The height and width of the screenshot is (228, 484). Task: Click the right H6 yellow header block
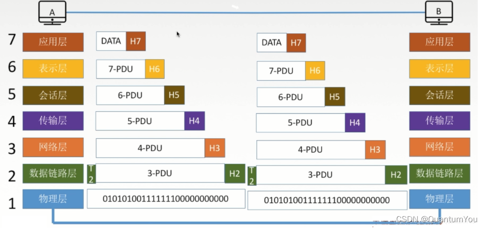(x=315, y=71)
